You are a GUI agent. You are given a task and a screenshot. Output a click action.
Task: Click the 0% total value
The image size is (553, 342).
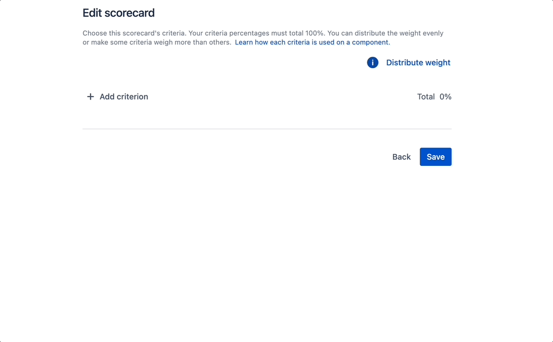click(x=446, y=97)
